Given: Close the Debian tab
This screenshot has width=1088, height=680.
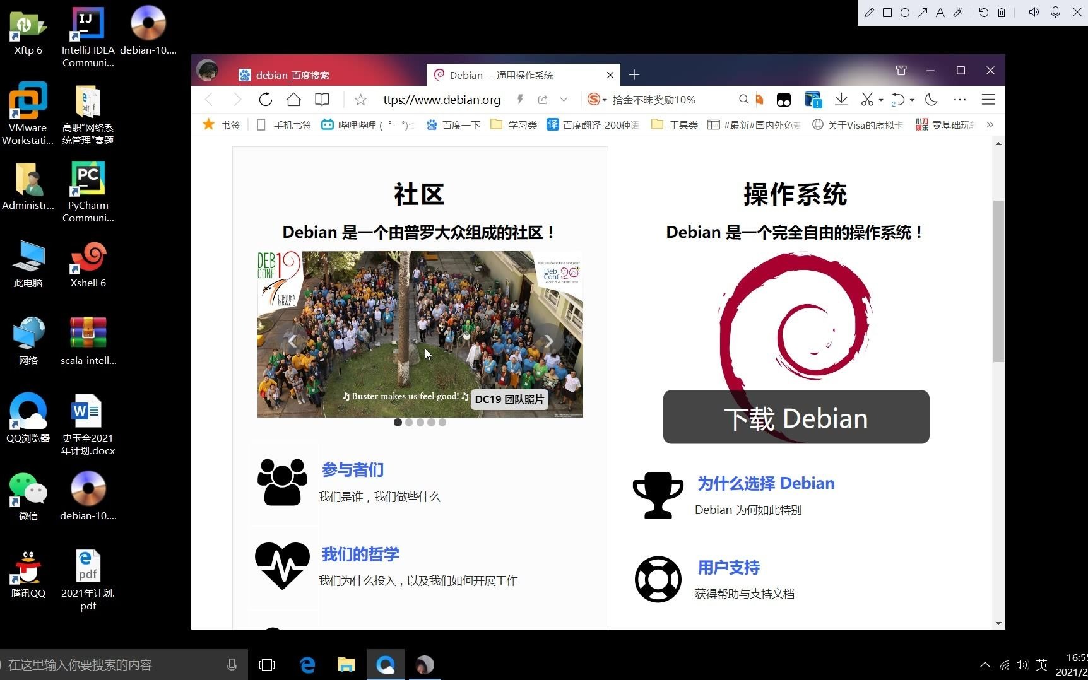Looking at the screenshot, I should (x=610, y=75).
